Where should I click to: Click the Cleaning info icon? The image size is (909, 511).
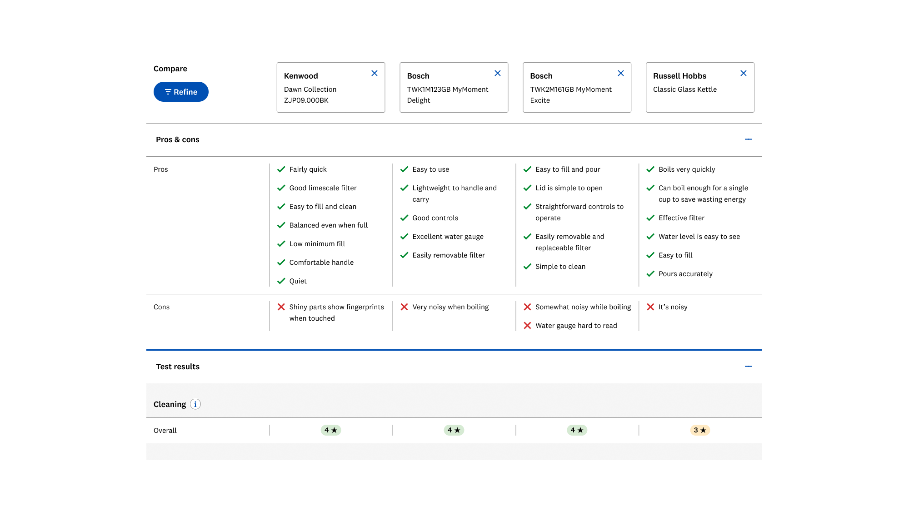tap(195, 404)
